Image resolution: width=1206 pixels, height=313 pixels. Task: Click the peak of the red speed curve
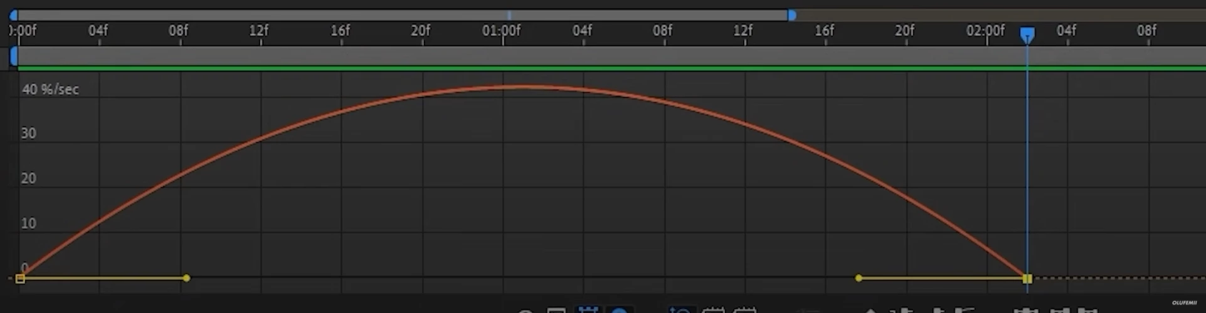point(522,86)
